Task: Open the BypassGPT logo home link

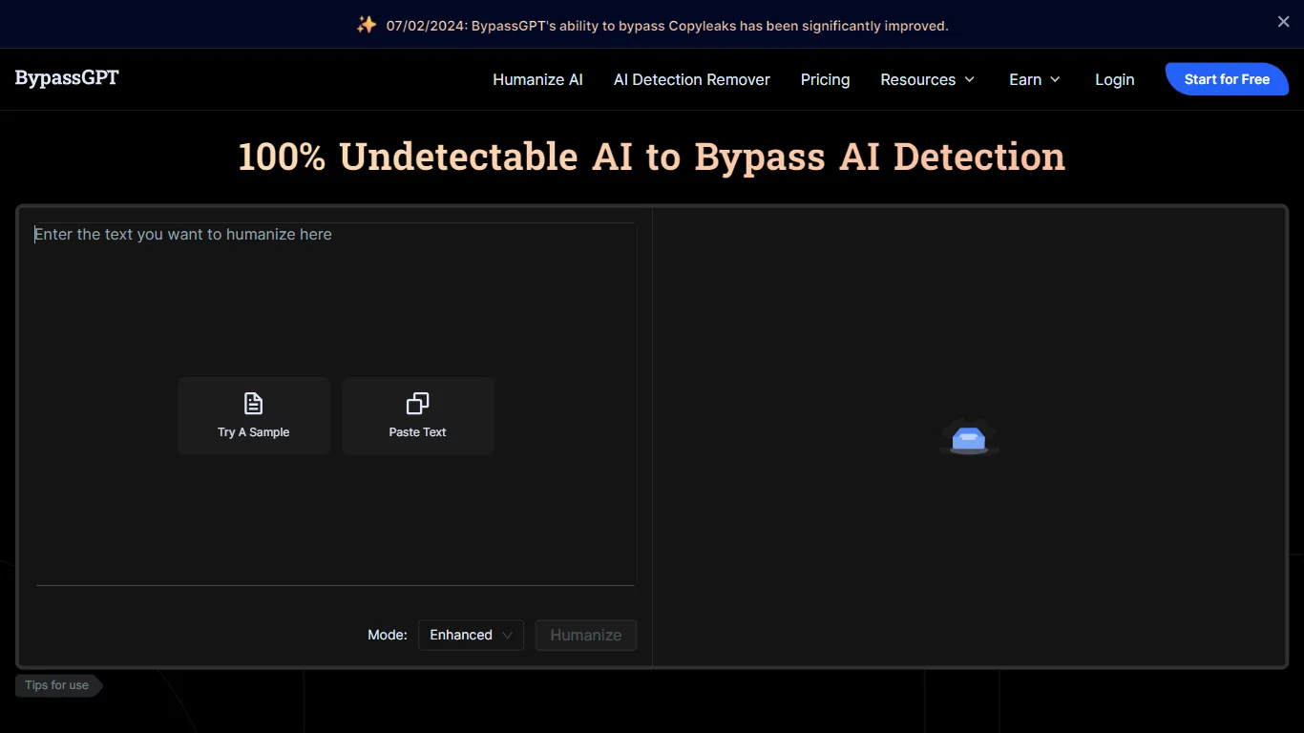Action: (x=67, y=78)
